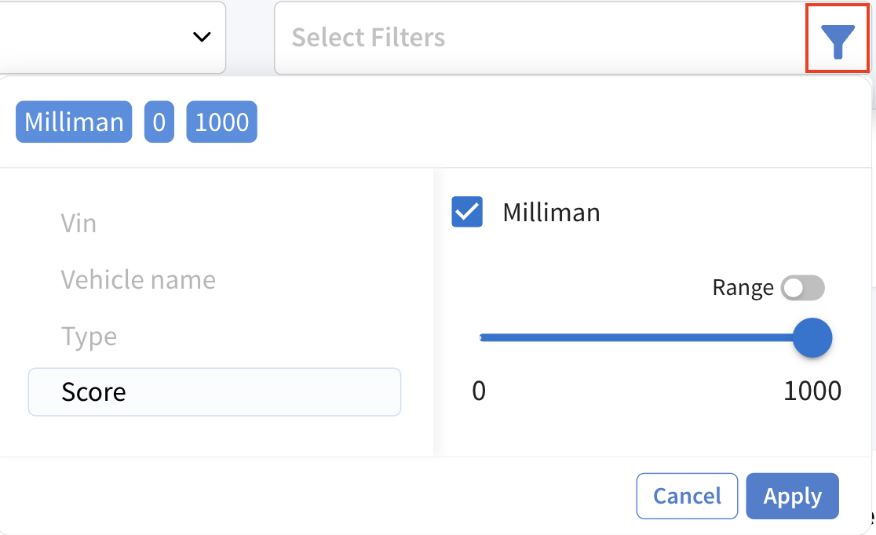Uncheck the Milliman checkbox

(x=467, y=212)
